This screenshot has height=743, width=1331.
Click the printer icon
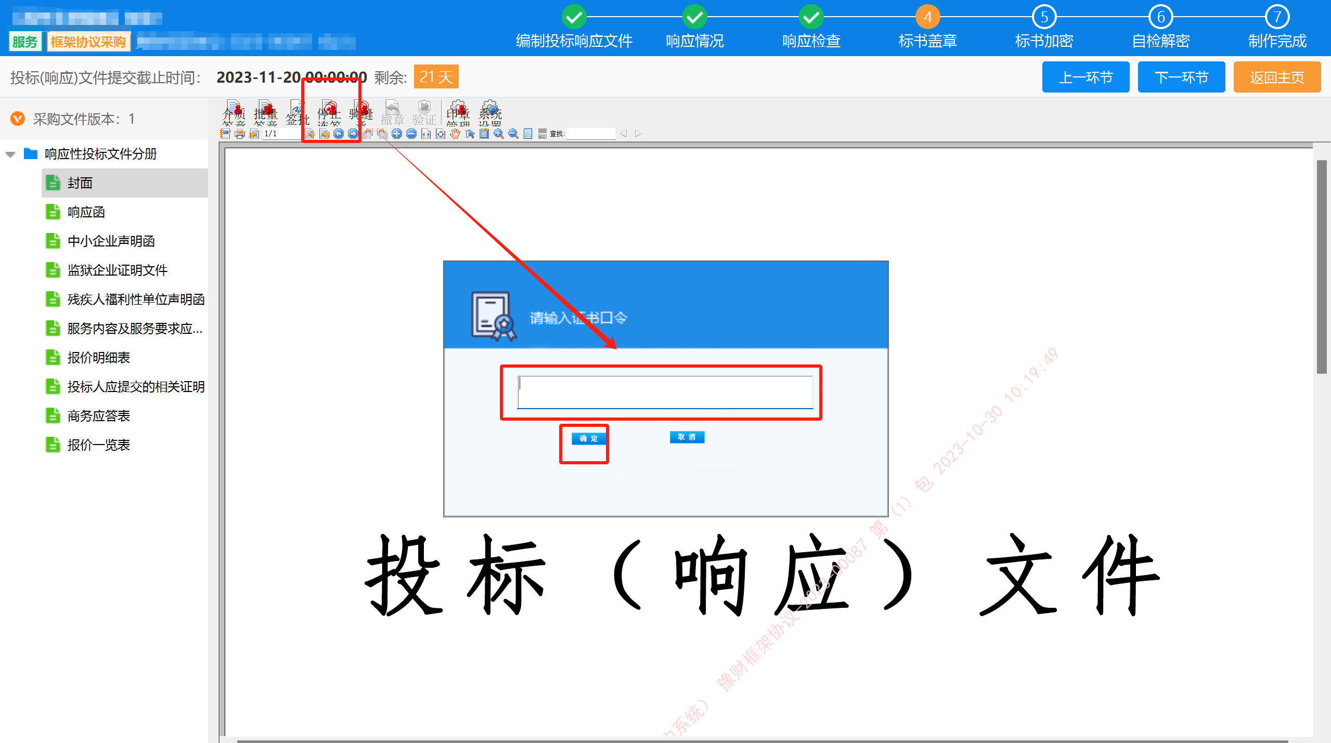tap(240, 134)
